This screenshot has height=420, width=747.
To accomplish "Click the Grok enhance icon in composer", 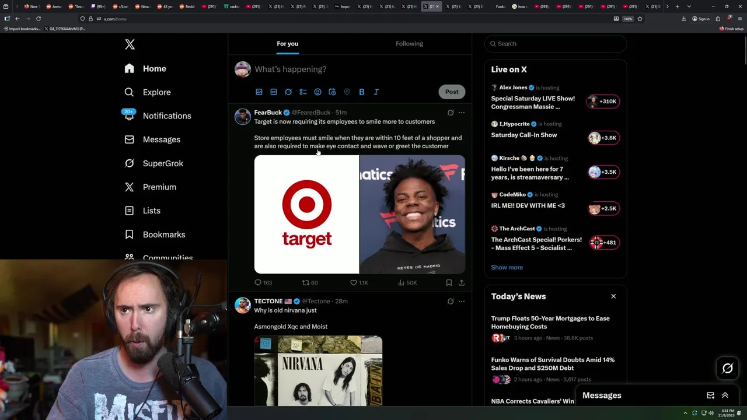I will (x=288, y=92).
